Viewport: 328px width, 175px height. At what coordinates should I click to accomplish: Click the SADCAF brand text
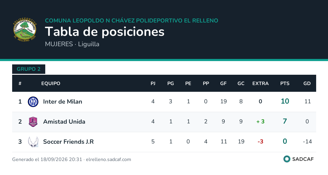point(303,159)
